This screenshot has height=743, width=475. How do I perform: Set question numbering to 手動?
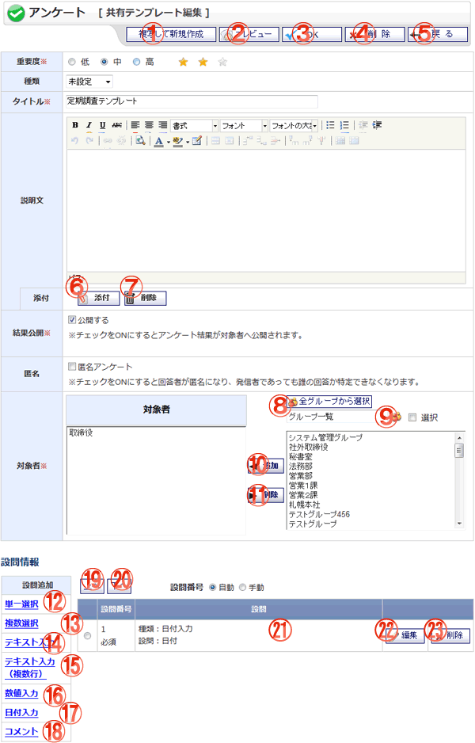(243, 587)
